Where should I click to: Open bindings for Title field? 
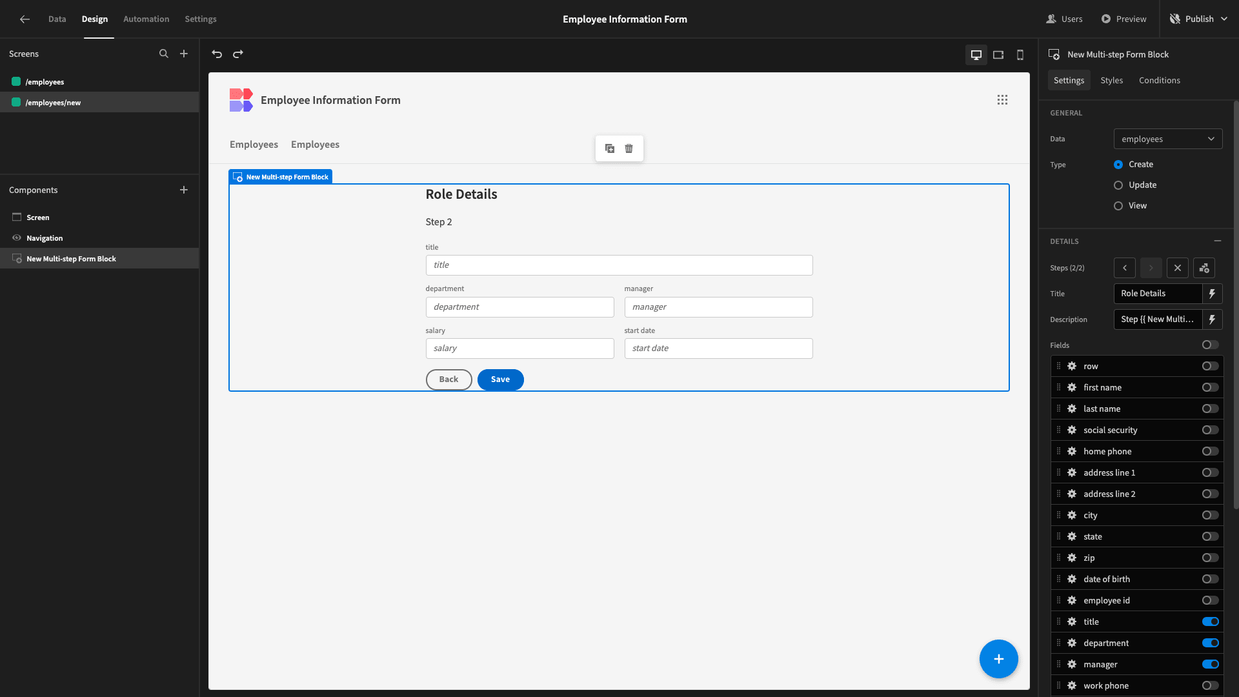(1213, 294)
